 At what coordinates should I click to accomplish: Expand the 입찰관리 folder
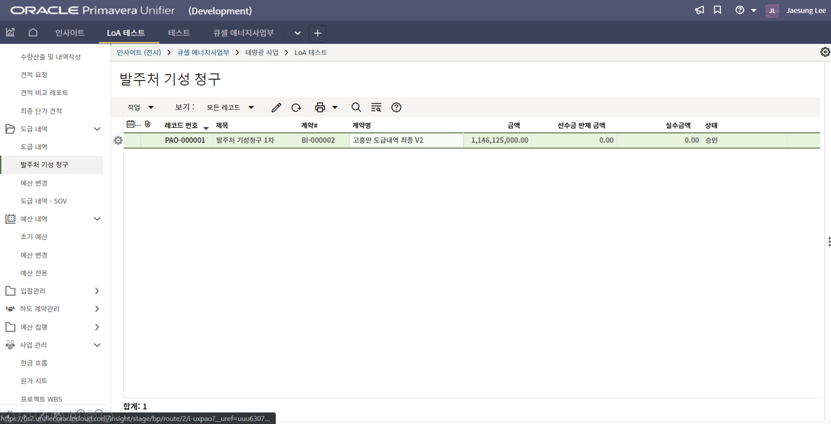click(x=97, y=291)
